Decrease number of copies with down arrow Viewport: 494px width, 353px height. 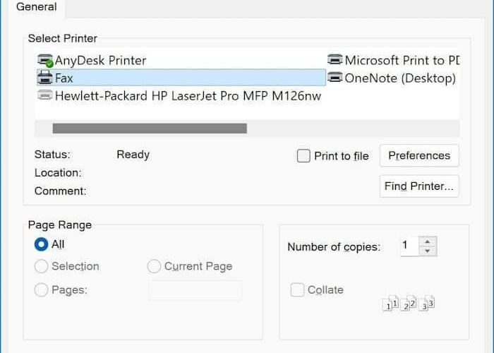click(x=428, y=251)
